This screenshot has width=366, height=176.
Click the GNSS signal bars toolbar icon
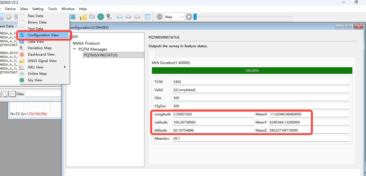(83, 17)
